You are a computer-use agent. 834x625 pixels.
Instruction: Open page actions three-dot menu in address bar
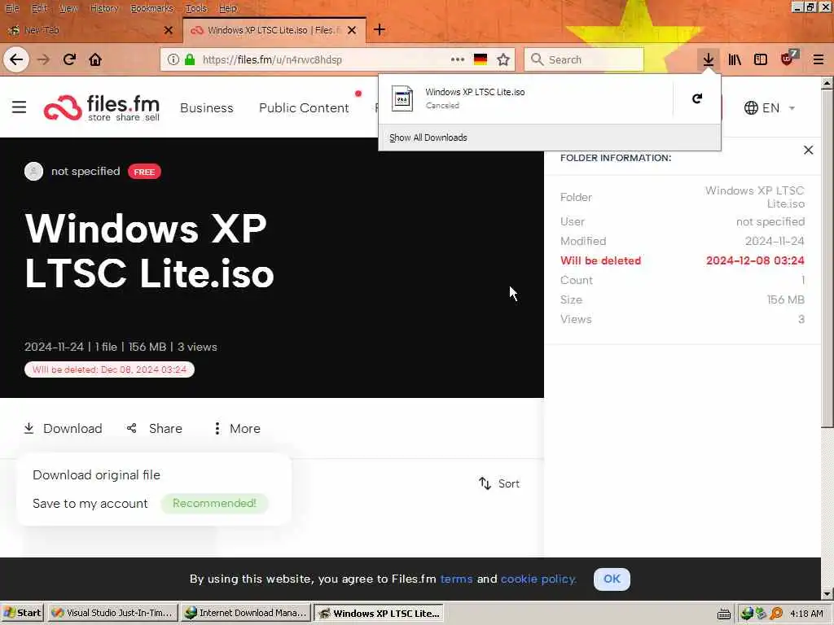click(458, 59)
